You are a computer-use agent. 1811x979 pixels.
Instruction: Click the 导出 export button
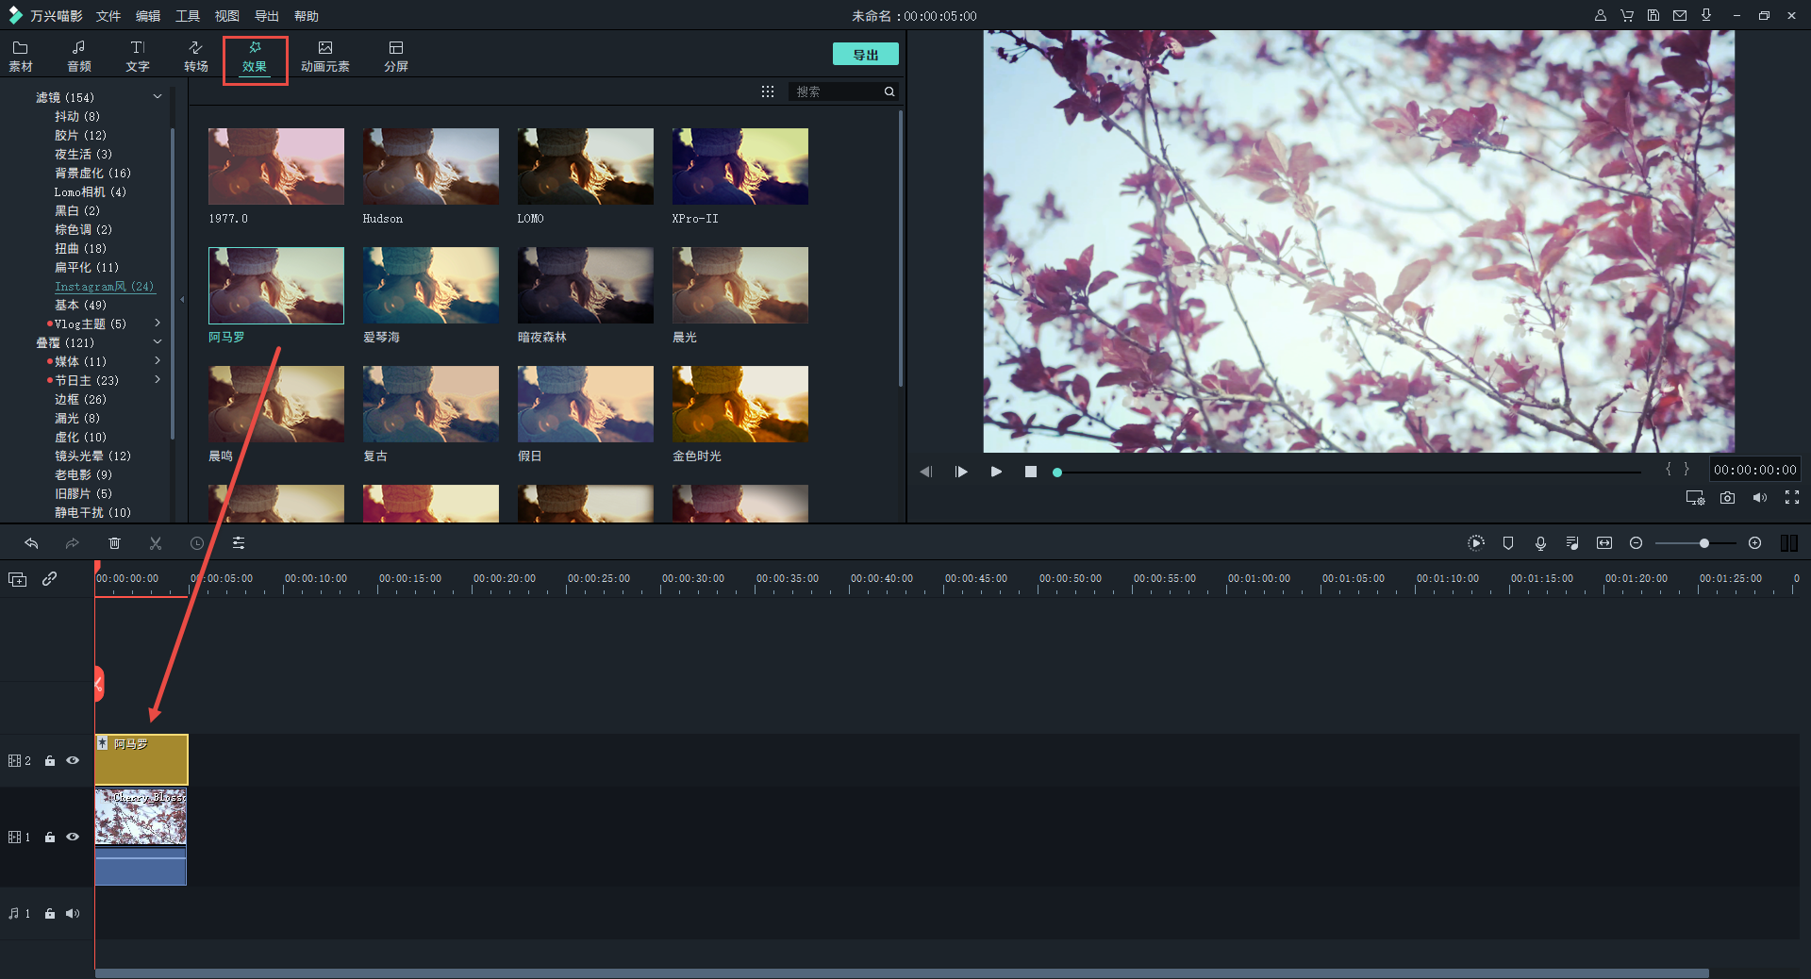pyautogui.click(x=865, y=55)
